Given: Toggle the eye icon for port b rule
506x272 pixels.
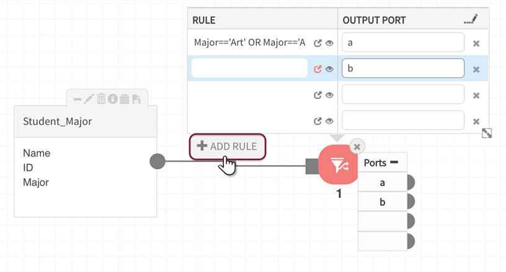Looking at the screenshot, I should click(330, 69).
